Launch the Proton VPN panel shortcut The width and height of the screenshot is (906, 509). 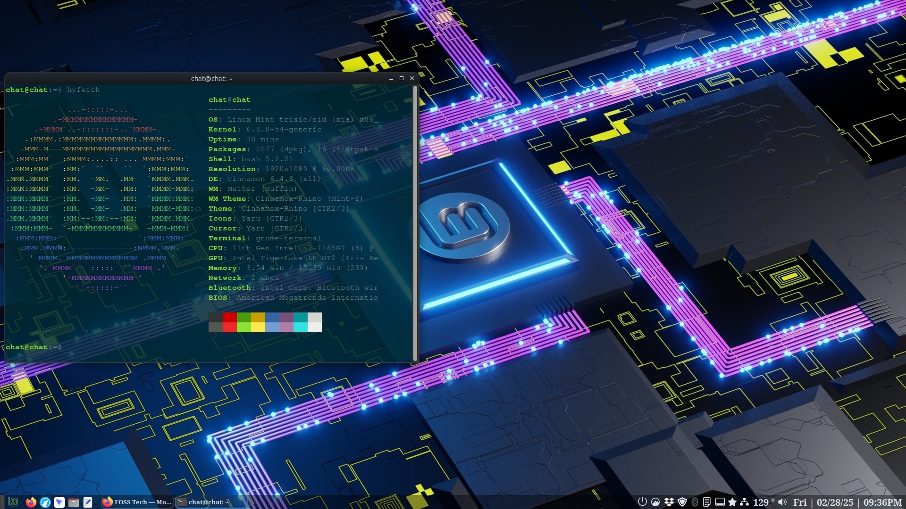coord(59,502)
